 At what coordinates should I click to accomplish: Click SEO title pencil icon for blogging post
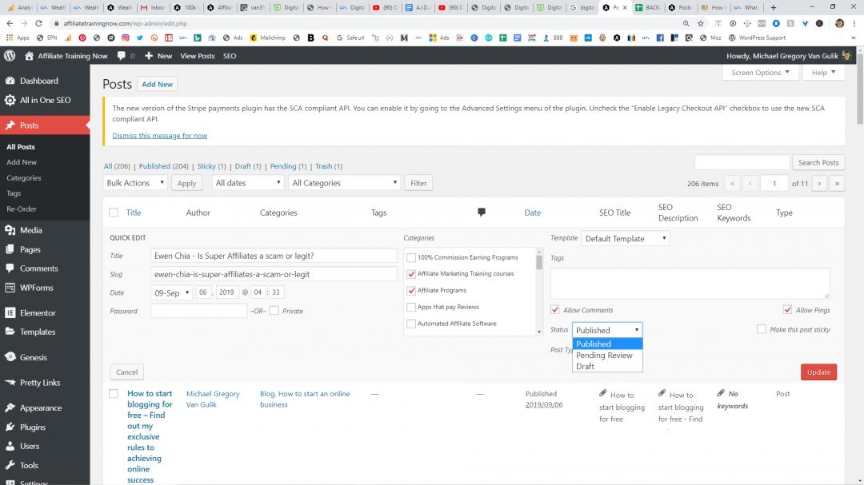pyautogui.click(x=603, y=393)
